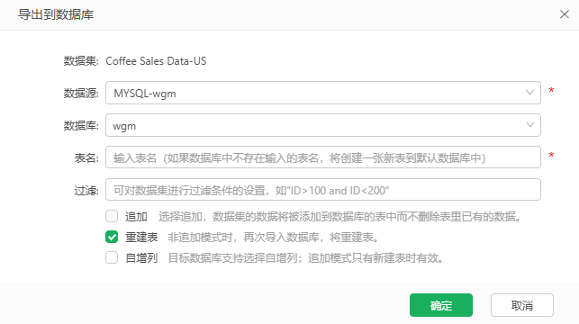Screen dimensions: 579x324
Task: Cancel the export with 取消 button
Action: tap(521, 305)
